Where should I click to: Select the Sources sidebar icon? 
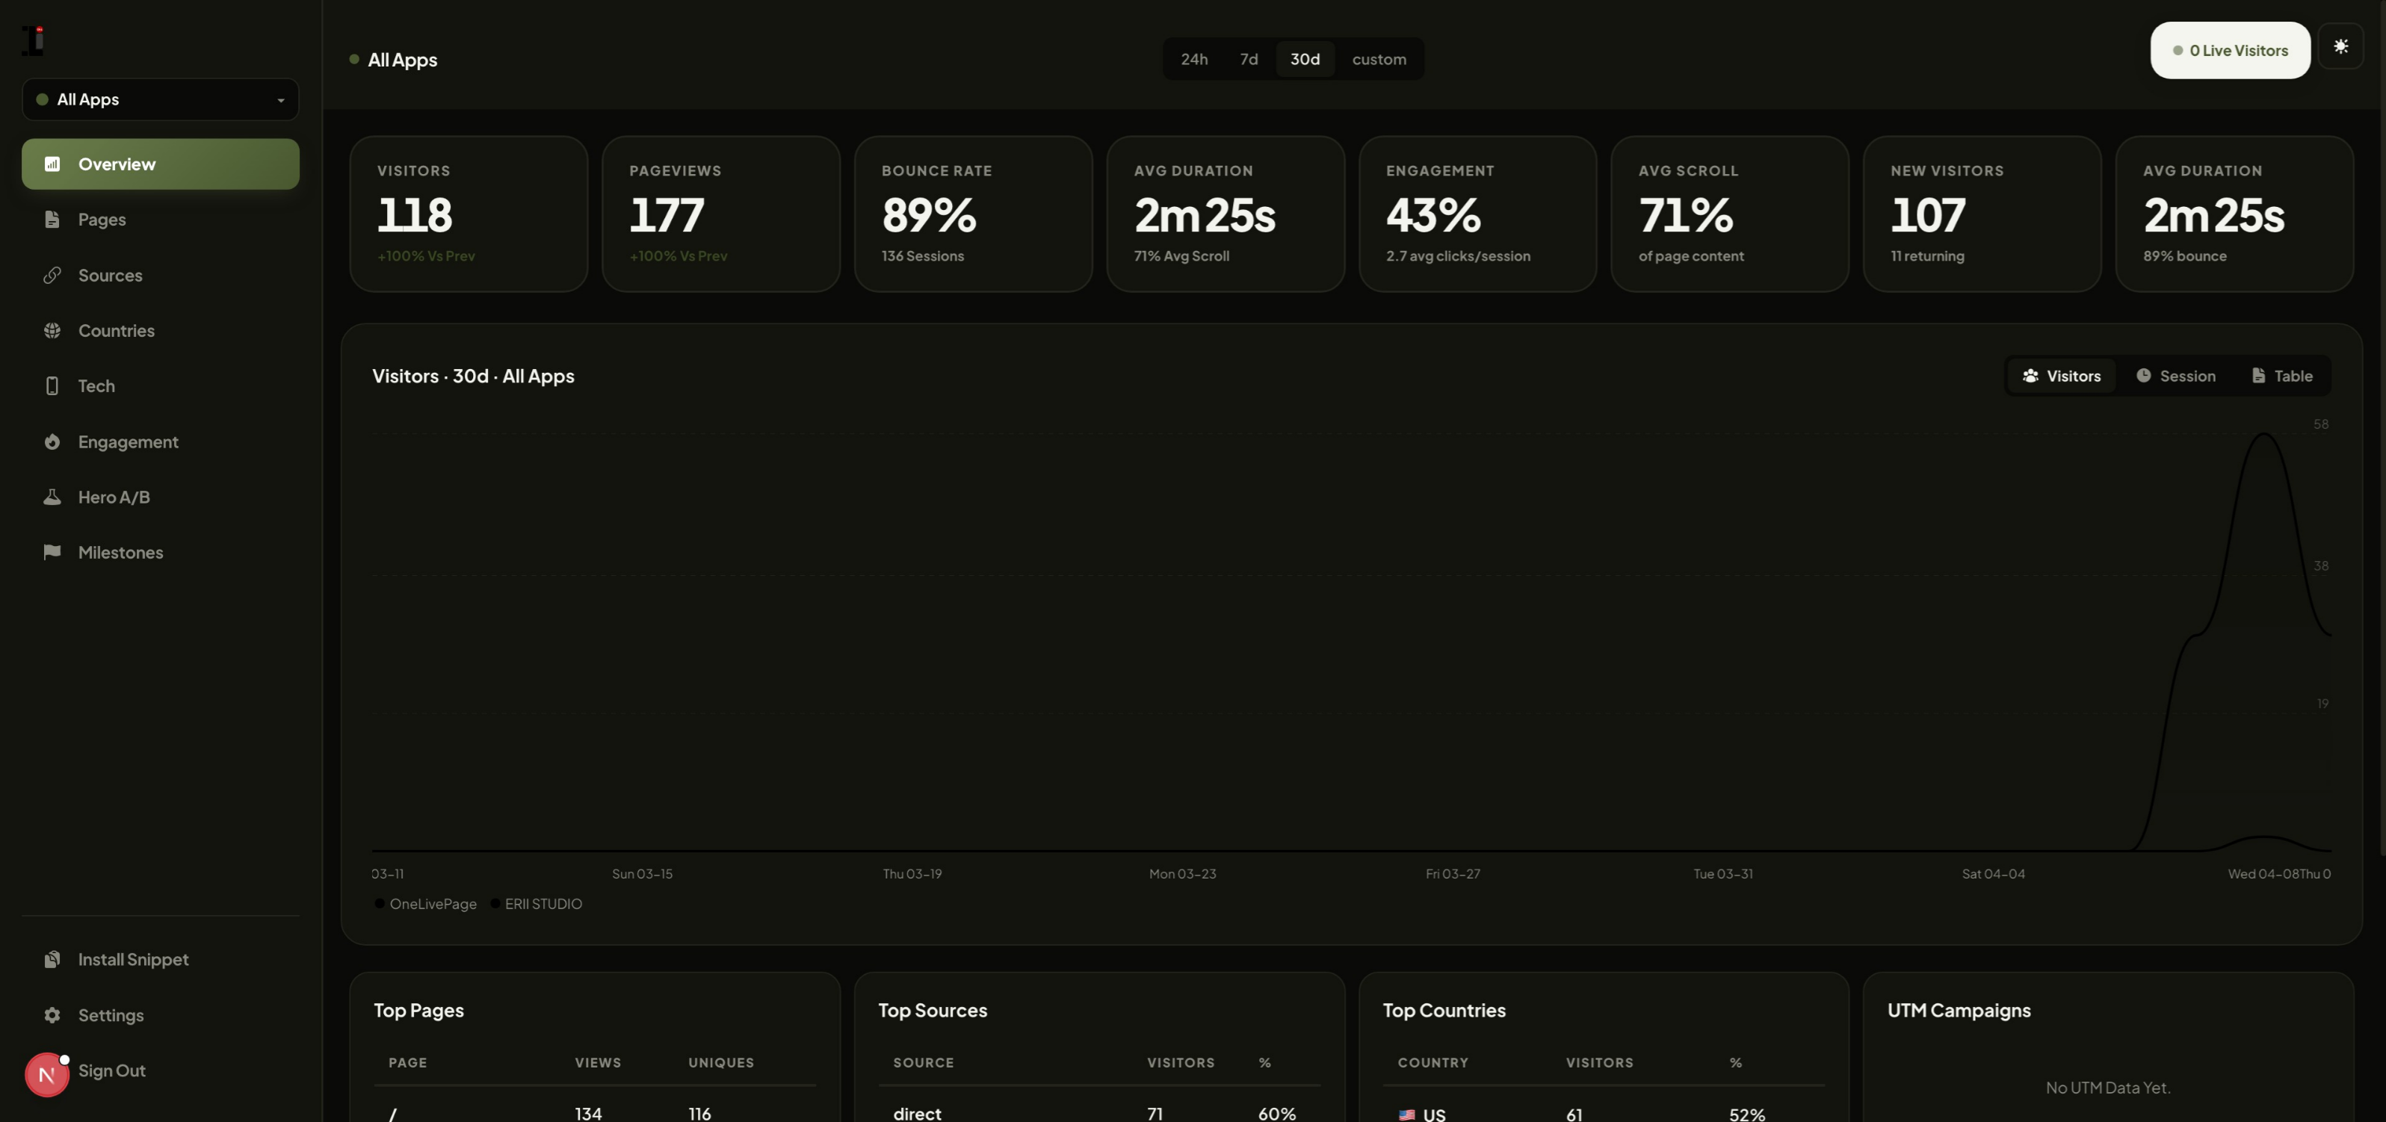pos(53,275)
